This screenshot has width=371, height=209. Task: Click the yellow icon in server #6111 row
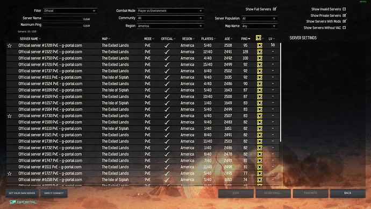pos(260,78)
